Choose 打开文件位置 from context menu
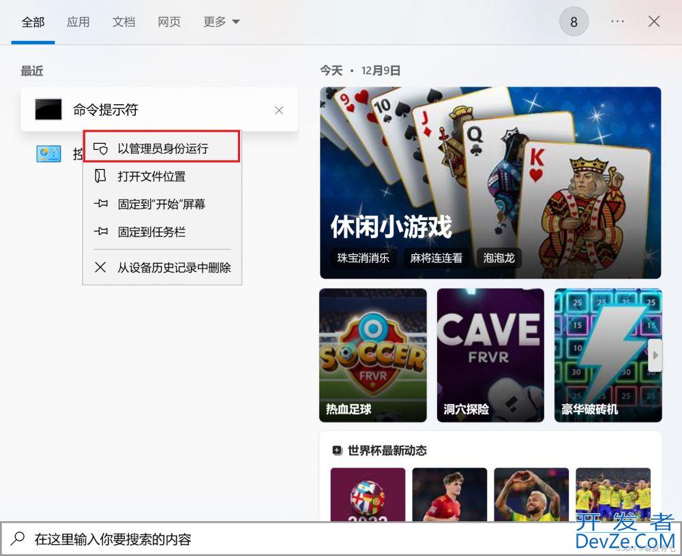This screenshot has width=682, height=556. click(x=162, y=176)
